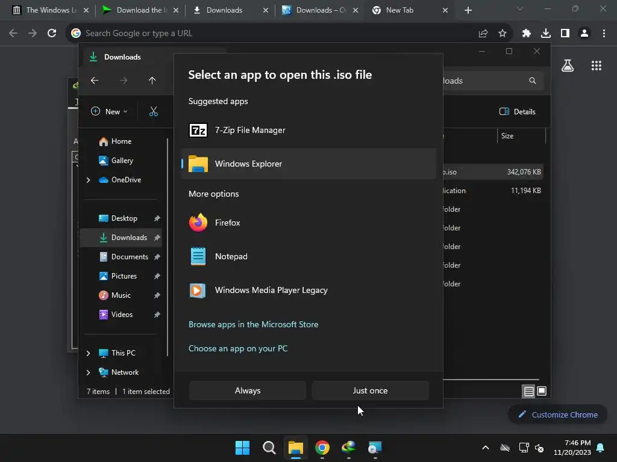This screenshot has width=617, height=462.
Task: Open Windows Start menu
Action: [242, 448]
